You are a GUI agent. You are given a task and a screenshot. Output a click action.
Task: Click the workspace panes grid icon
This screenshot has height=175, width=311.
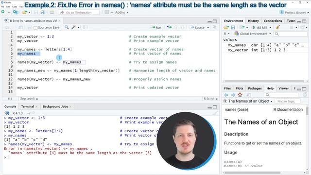(107, 12)
